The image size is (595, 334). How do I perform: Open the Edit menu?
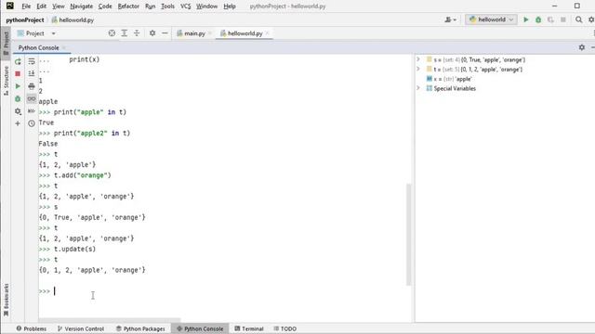coord(41,6)
